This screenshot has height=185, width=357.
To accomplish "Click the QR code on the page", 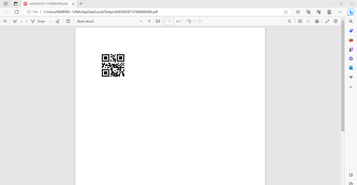I will click(113, 65).
